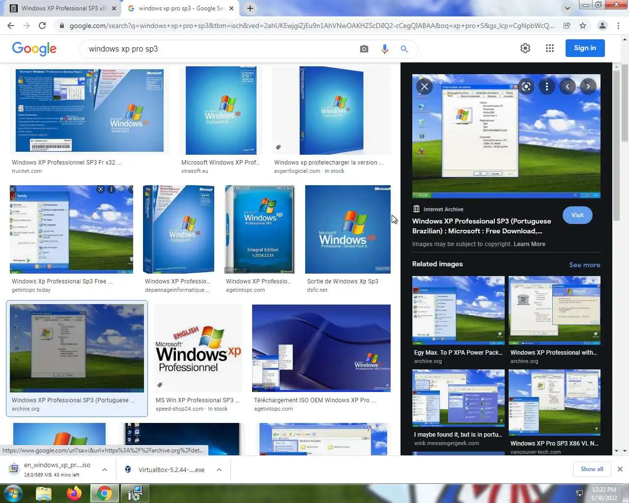
Task: Open the xtrasoft.eu Microsoft Windows XP thumbnail
Action: [x=221, y=111]
